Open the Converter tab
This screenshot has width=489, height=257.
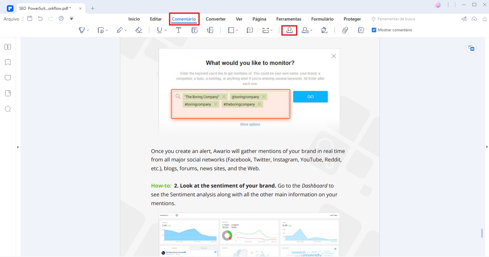(x=216, y=19)
